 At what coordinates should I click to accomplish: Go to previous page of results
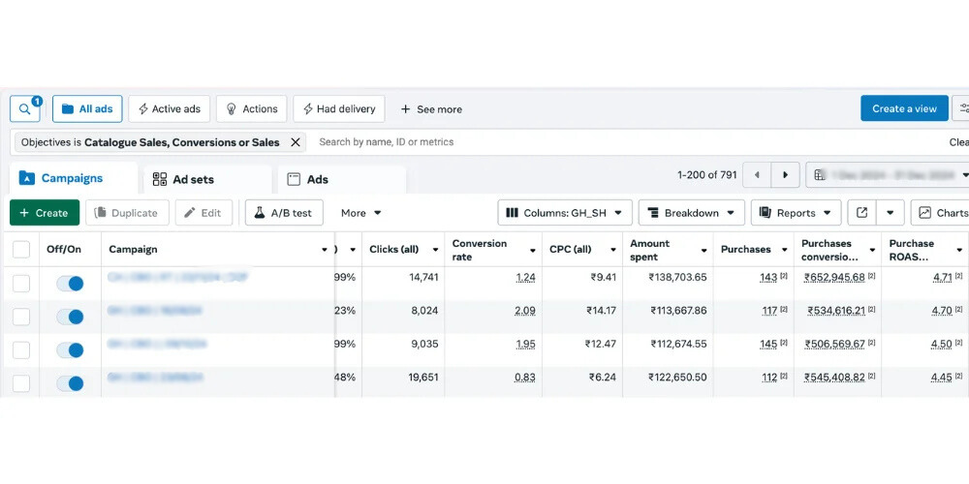757,175
